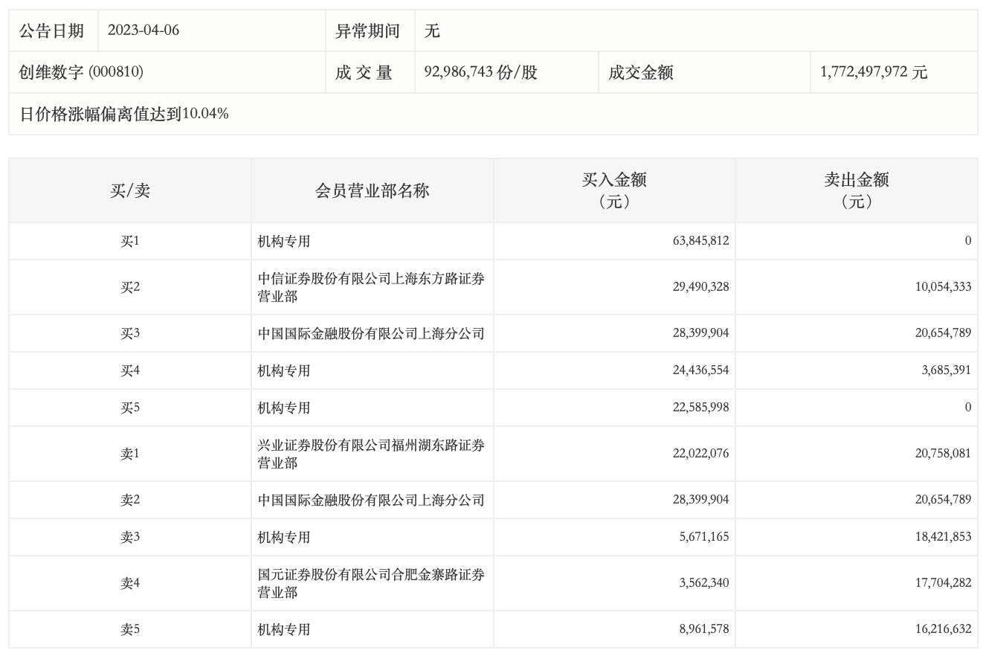Click the 买入金额 (元) column header
This screenshot has height=659, width=983.
click(614, 190)
